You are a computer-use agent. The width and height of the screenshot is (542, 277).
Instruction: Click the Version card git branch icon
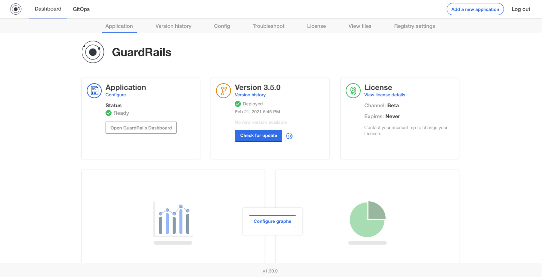pyautogui.click(x=224, y=91)
